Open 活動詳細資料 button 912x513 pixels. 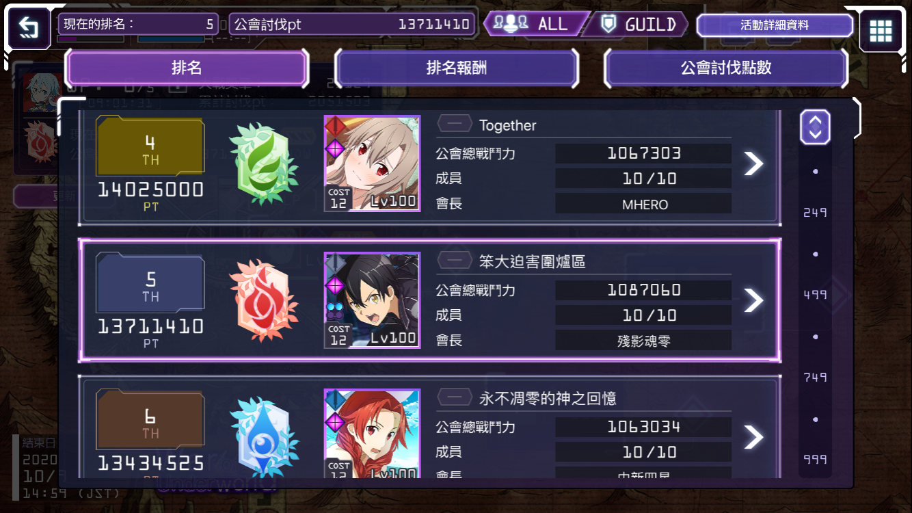(775, 25)
